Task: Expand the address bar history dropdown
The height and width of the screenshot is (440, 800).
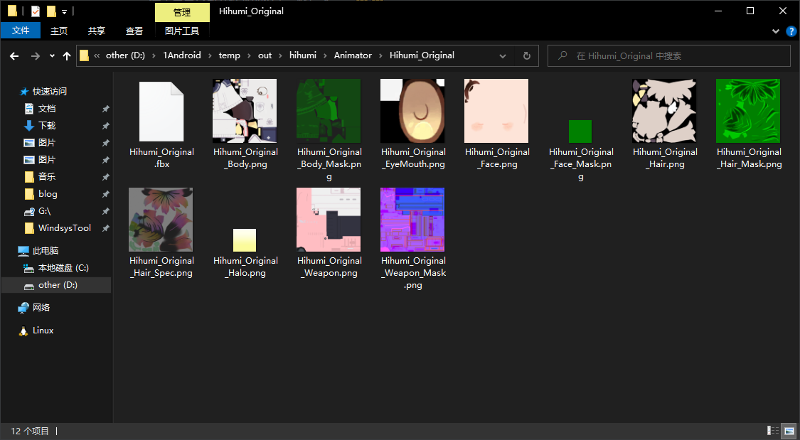Action: tap(503, 56)
